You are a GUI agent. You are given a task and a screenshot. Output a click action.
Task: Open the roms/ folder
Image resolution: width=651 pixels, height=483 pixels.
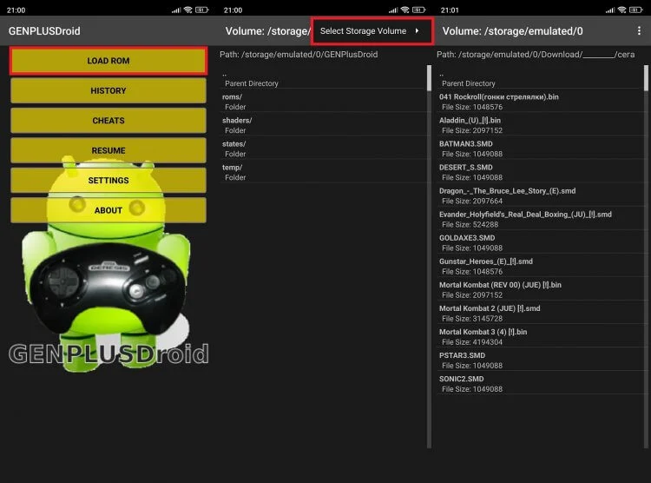[323, 102]
